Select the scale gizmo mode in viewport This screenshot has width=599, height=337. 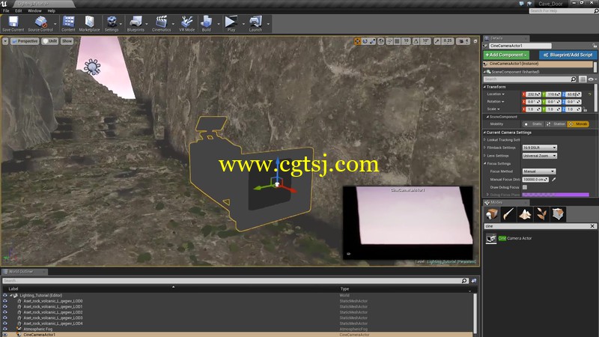(x=372, y=41)
